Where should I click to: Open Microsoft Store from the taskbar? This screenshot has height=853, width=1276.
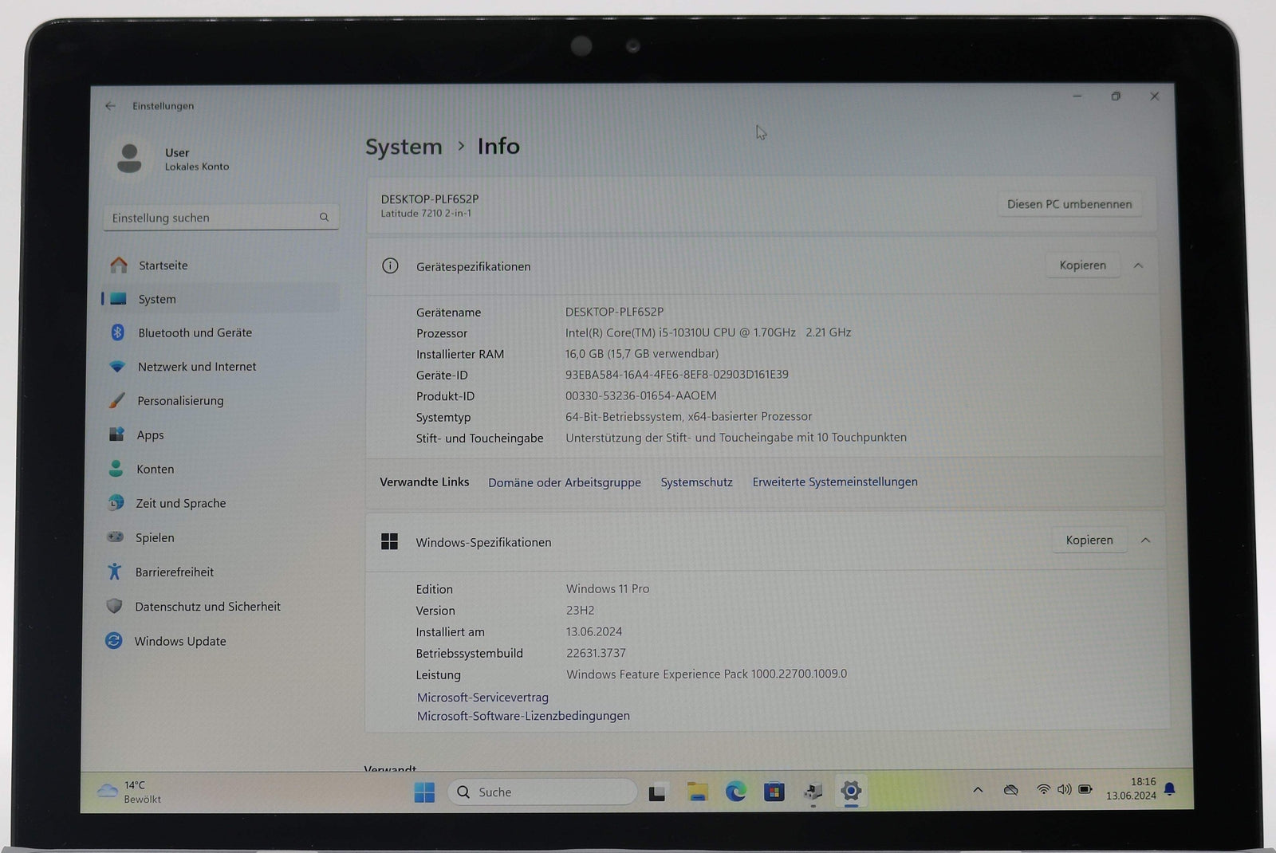774,792
